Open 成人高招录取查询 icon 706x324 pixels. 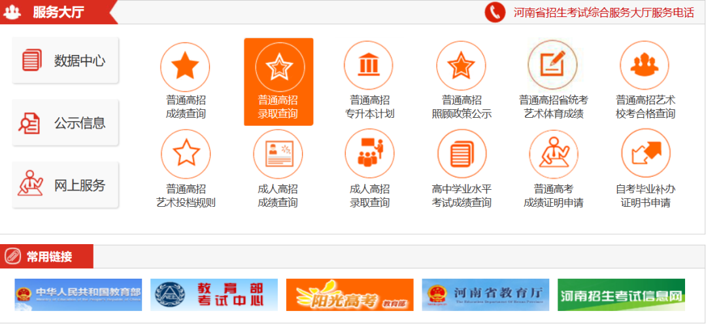click(x=369, y=154)
